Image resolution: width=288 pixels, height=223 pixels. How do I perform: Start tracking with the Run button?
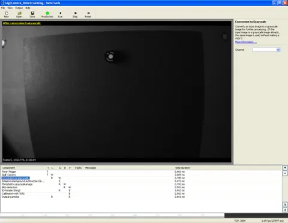60,14
